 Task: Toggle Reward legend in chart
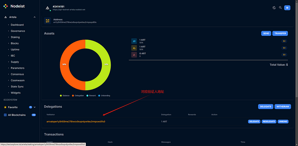(91, 96)
